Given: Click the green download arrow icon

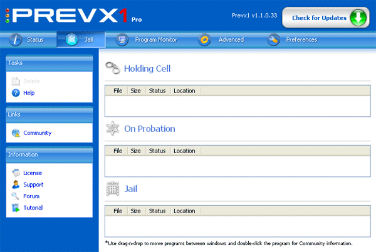Looking at the screenshot, I should click(358, 18).
